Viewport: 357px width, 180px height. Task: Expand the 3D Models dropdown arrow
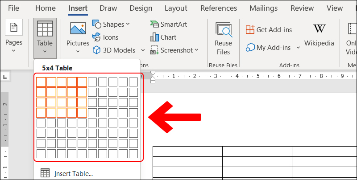tap(143, 50)
